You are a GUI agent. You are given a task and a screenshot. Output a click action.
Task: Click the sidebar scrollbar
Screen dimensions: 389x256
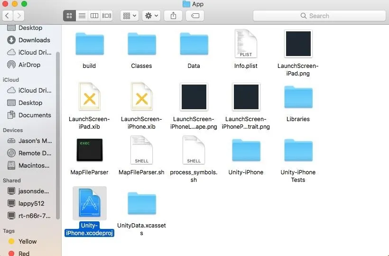coord(58,135)
